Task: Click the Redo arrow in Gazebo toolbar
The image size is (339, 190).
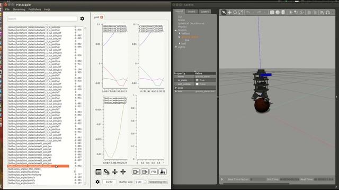Action: [258, 13]
